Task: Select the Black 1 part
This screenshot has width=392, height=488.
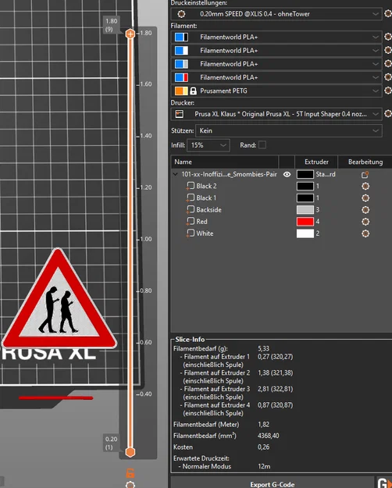Action: [x=206, y=198]
